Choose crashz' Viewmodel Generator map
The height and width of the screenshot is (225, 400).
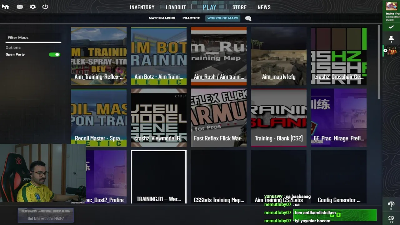pos(159,118)
